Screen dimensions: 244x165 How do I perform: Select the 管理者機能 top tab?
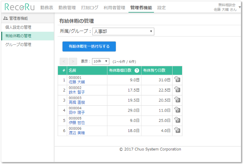point(141,7)
